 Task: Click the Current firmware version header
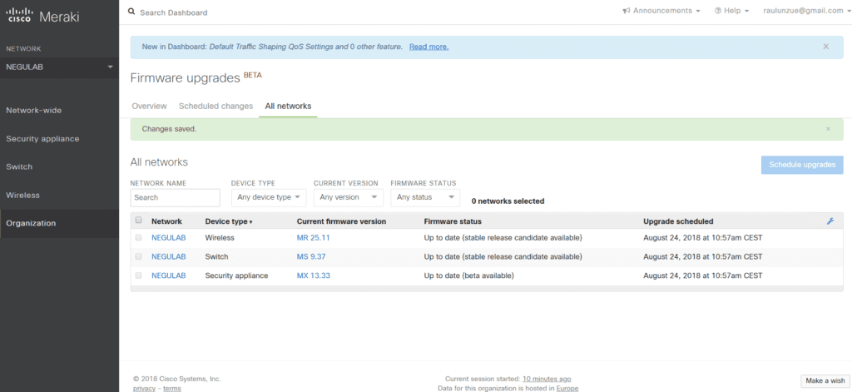341,221
